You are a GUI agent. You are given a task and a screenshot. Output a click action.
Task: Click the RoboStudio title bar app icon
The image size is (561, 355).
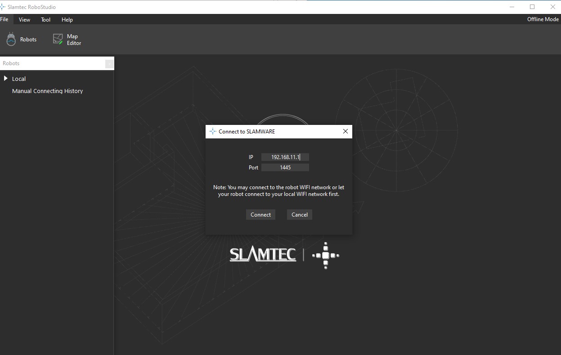[3, 7]
